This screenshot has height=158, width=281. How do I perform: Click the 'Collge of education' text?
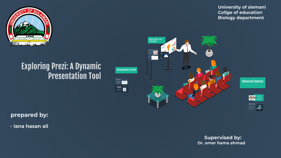tap(240, 12)
